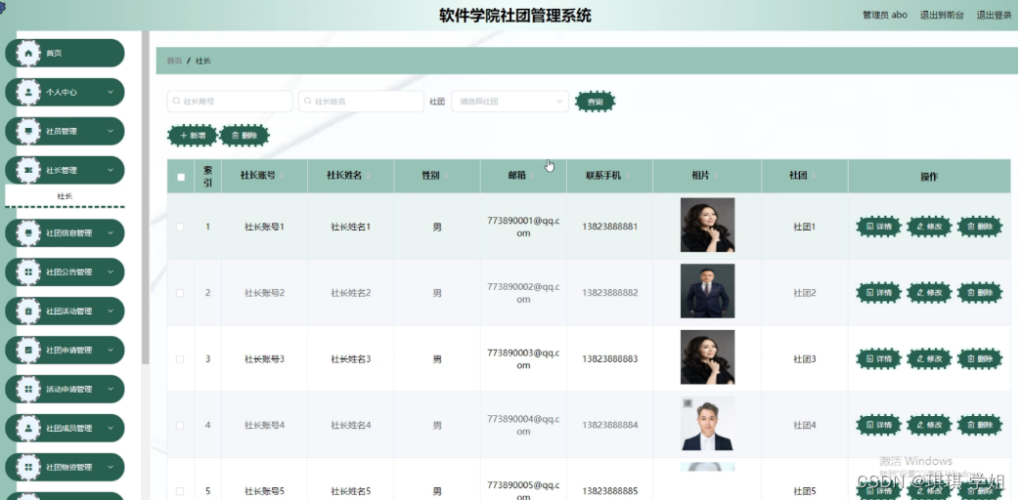Click search icon in 社长姓名 field
The image size is (1021, 500).
pyautogui.click(x=308, y=102)
